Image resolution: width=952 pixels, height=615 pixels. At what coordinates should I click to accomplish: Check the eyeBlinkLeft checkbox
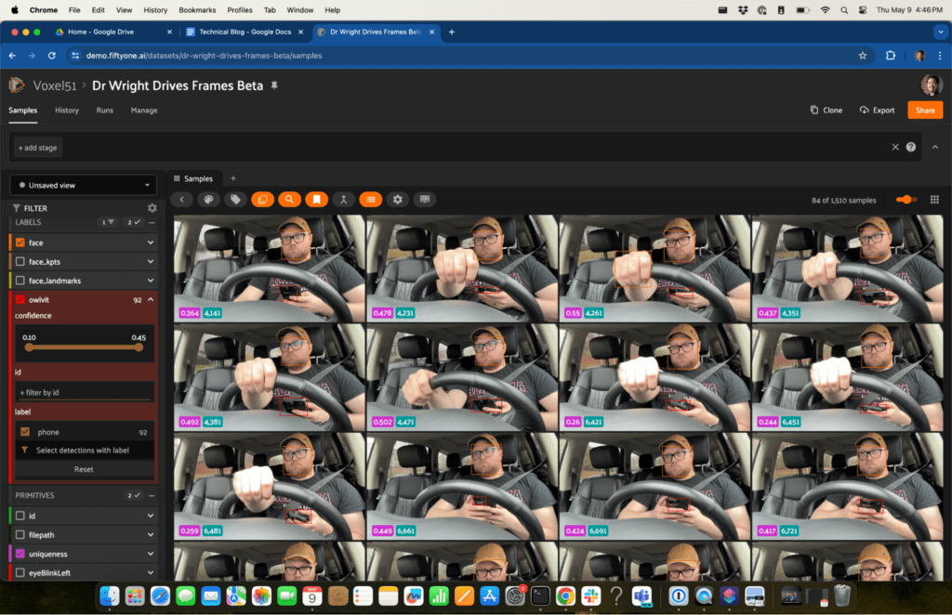pyautogui.click(x=20, y=572)
